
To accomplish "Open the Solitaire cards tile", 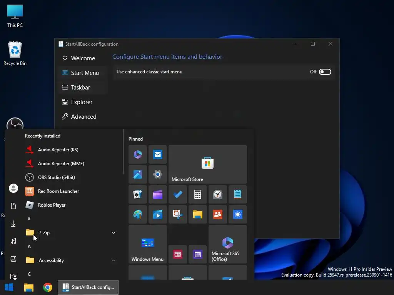I will tap(138, 194).
